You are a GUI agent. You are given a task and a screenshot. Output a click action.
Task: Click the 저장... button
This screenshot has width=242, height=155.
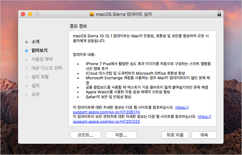click(121, 135)
